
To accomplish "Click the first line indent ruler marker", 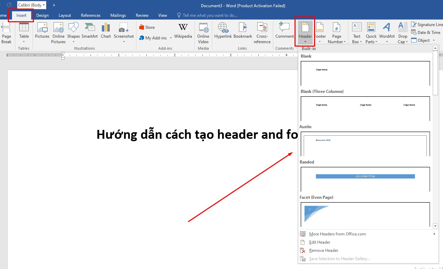I will (63, 53).
